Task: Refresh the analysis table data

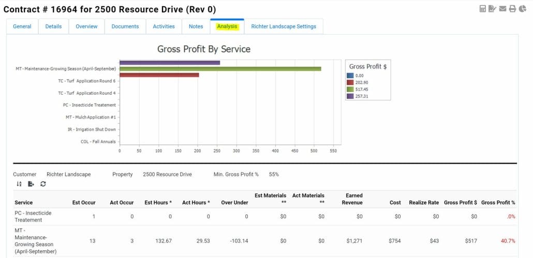Action: [x=43, y=184]
